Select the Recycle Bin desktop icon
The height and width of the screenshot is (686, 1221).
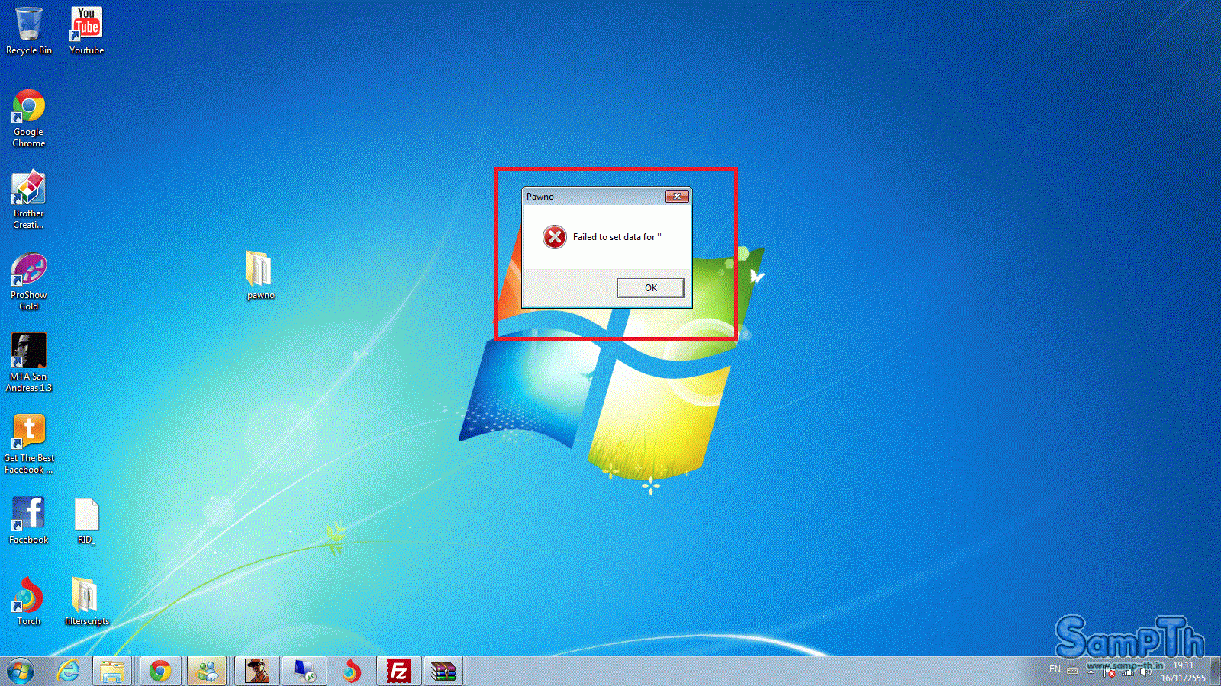[29, 31]
